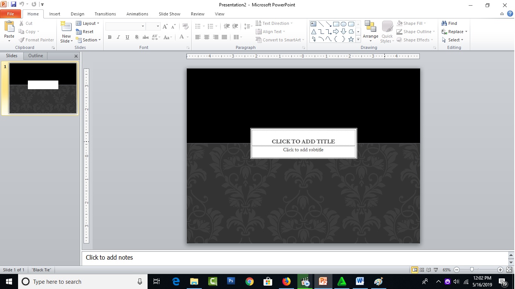Viewport: 515px width, 289px height.
Task: Save the presentation from Quick Access
Action: (x=14, y=5)
